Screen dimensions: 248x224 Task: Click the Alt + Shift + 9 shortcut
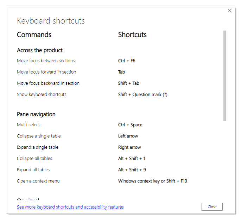coord(132,170)
